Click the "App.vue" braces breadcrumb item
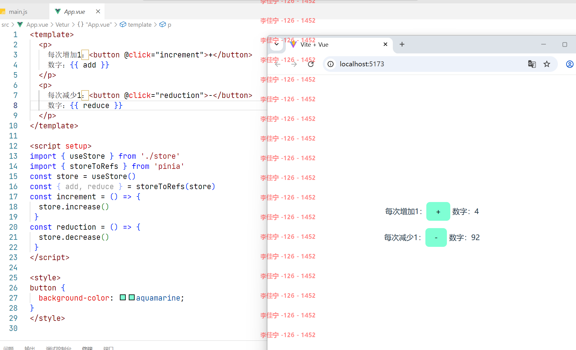Viewport: 576px width, 350px height. point(95,25)
